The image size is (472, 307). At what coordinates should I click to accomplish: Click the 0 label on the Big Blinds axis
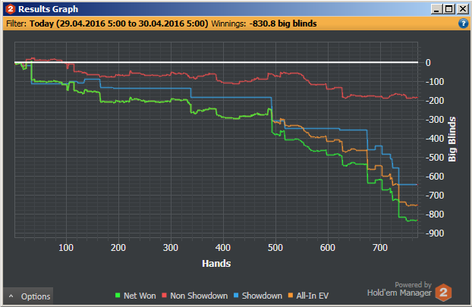coord(428,63)
